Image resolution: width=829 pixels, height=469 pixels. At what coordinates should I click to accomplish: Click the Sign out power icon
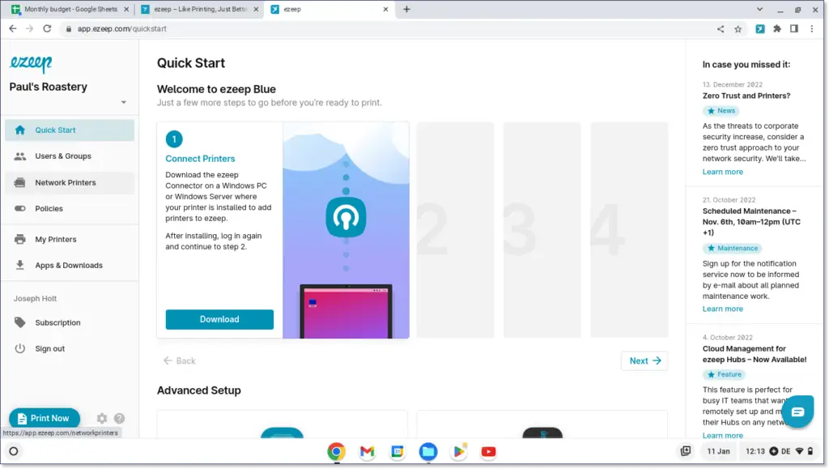tap(18, 348)
